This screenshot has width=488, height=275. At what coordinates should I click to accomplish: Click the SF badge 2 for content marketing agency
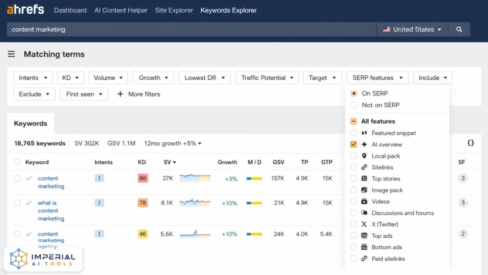463,234
